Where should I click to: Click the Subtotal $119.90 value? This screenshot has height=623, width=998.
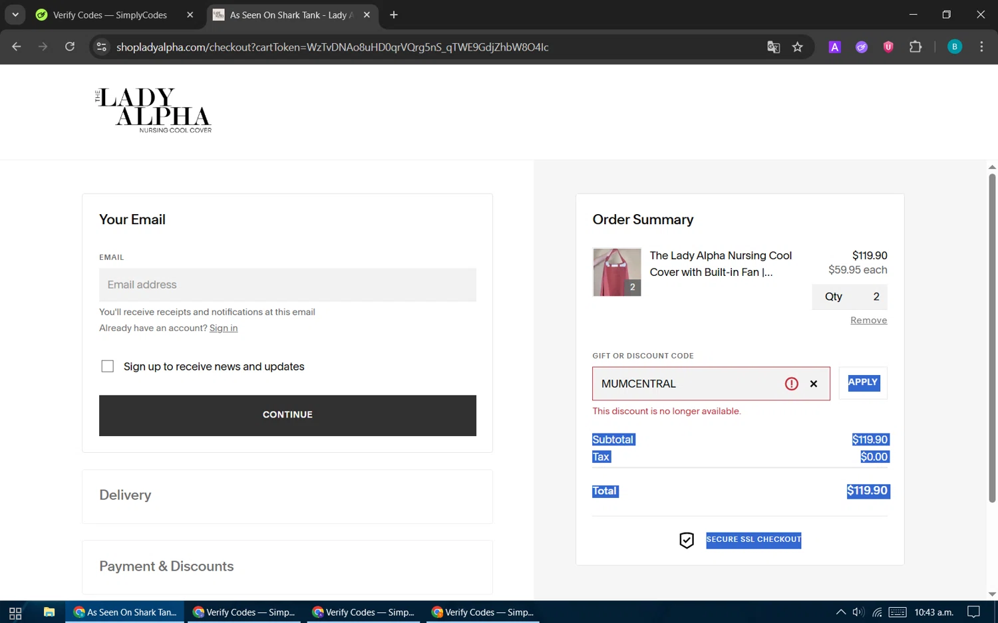pos(870,439)
